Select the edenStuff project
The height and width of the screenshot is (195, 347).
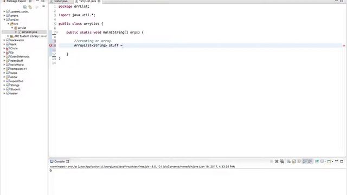[16, 61]
